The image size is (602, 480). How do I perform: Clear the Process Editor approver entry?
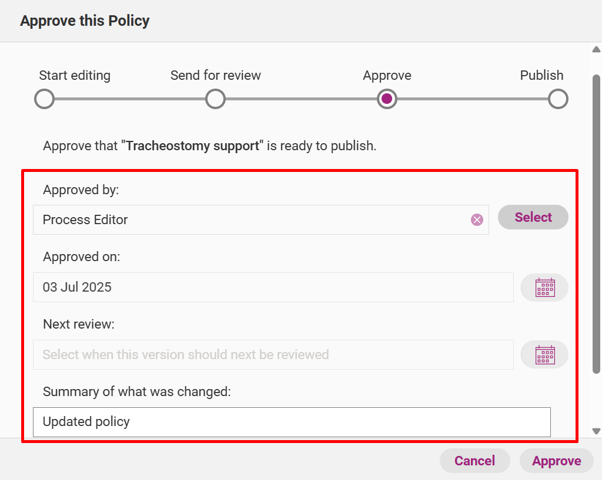tap(477, 220)
